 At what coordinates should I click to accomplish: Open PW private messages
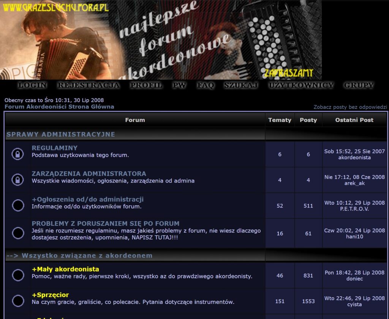tap(179, 86)
